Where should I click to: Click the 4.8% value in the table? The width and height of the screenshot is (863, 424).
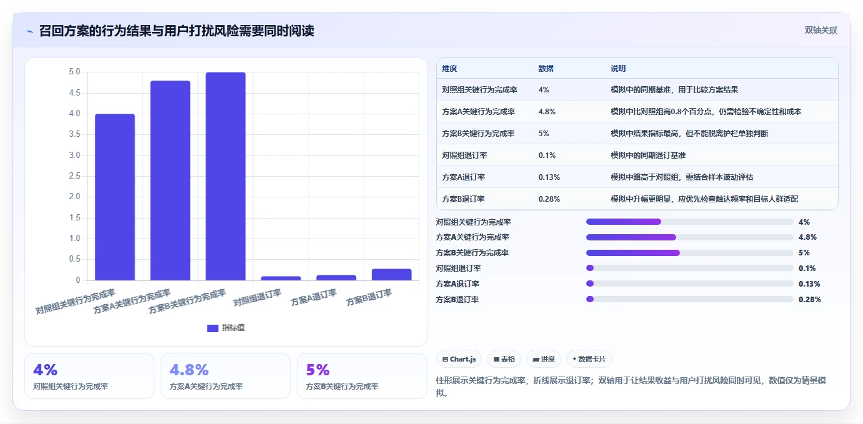click(x=547, y=112)
